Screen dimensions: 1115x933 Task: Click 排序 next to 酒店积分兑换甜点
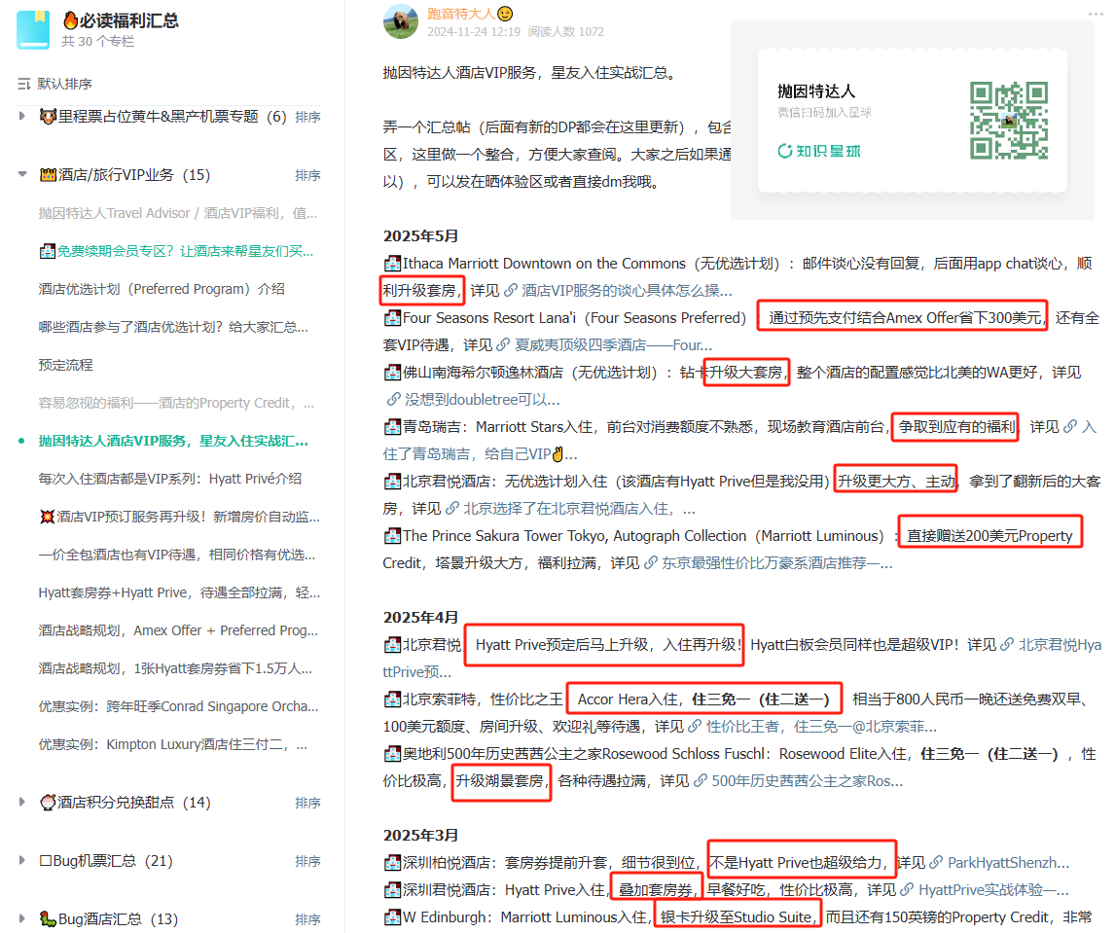(307, 803)
